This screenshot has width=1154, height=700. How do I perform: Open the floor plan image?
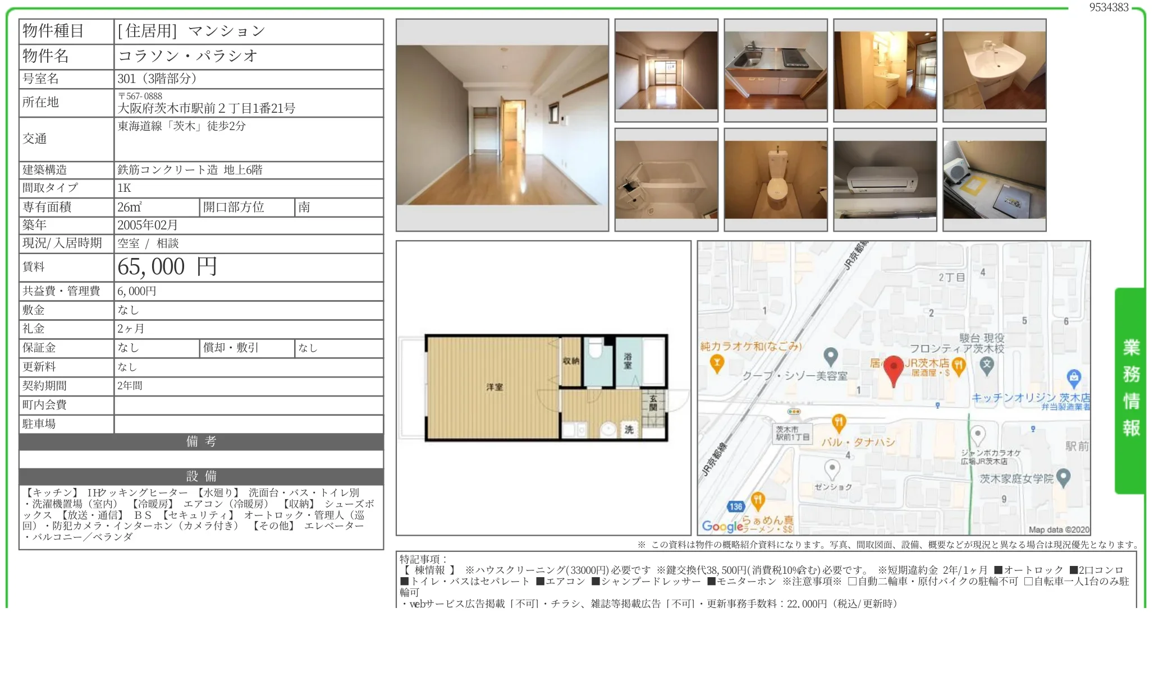543,388
